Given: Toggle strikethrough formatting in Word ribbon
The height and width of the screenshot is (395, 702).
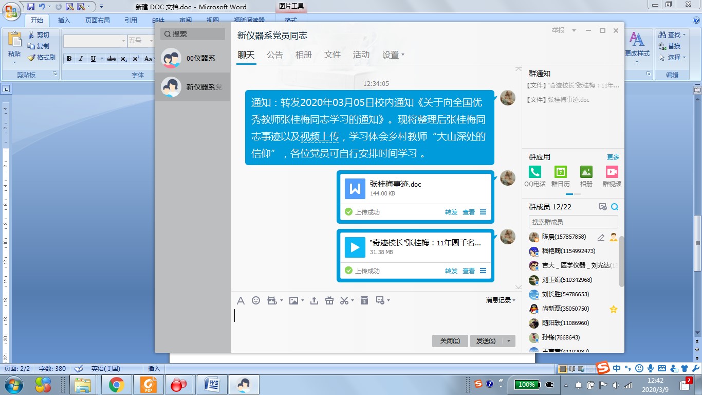Looking at the screenshot, I should 111,59.
